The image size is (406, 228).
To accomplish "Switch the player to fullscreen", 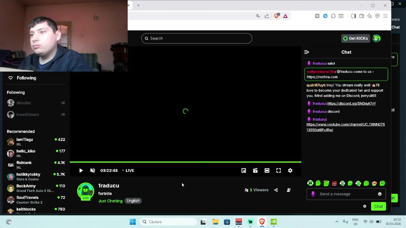I will tap(278, 170).
